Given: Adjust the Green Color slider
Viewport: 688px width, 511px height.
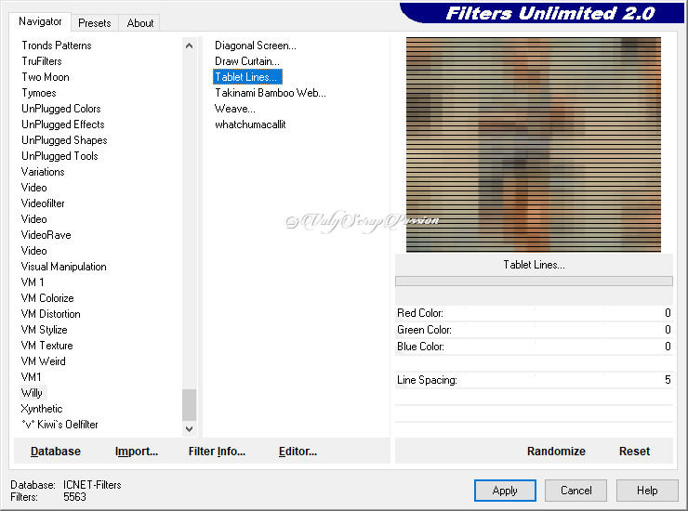Looking at the screenshot, I should 534,330.
